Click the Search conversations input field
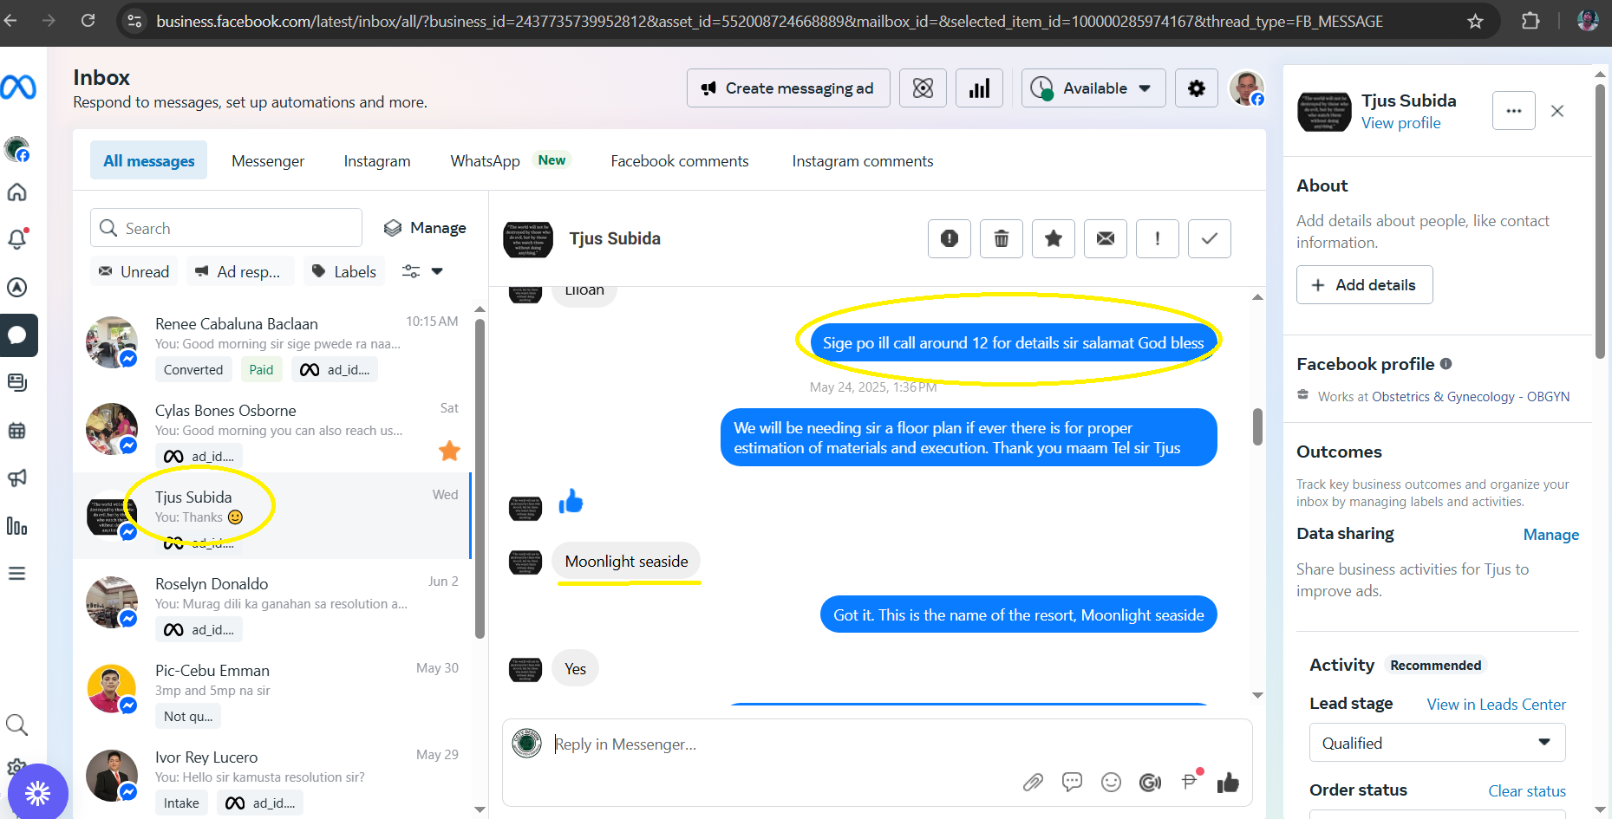The width and height of the screenshot is (1612, 819). click(226, 228)
